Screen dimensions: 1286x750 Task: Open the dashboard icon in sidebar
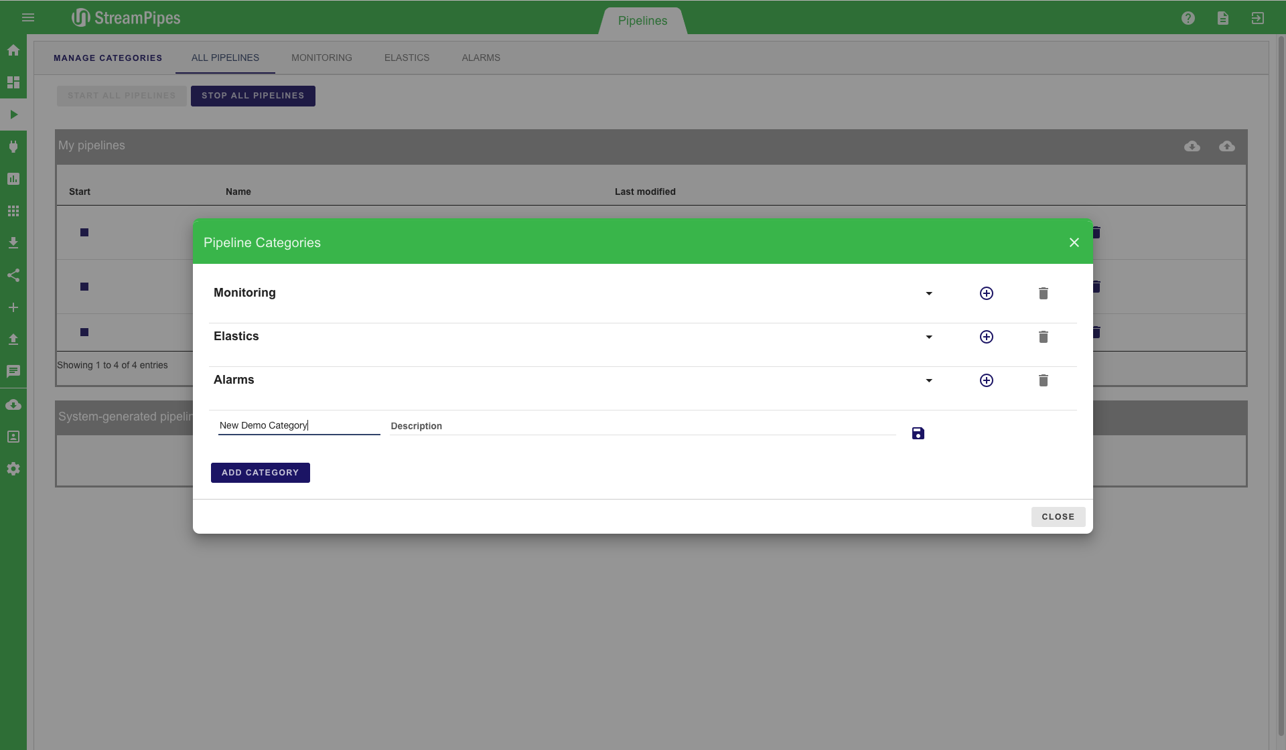(x=13, y=82)
